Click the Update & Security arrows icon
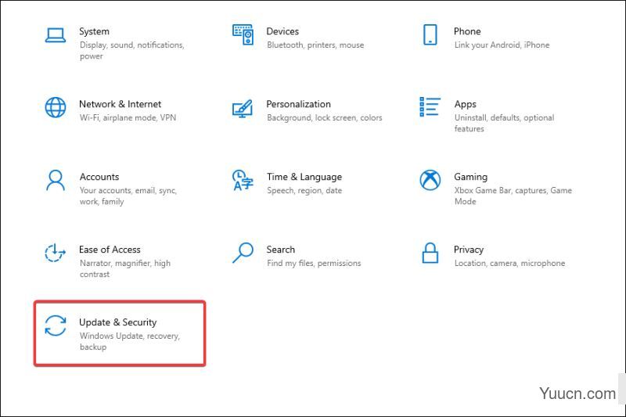626x417 pixels. (56, 325)
